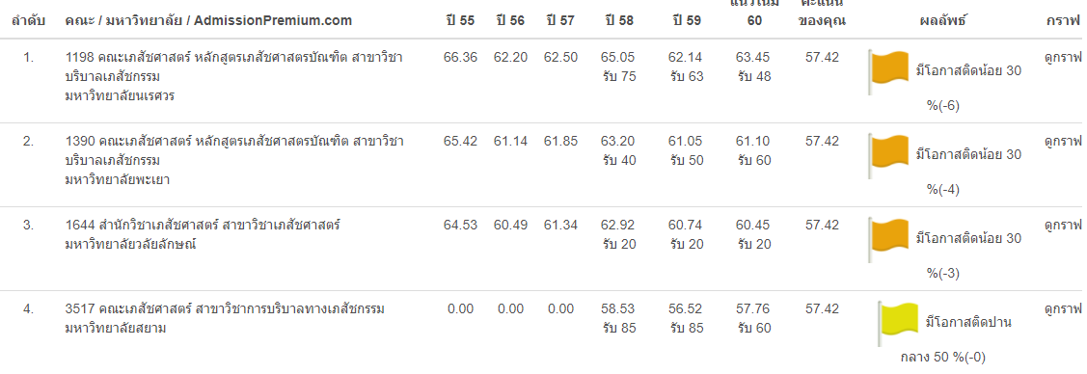Click the ปี 59 column header
The width and height of the screenshot is (1087, 374).
click(687, 21)
